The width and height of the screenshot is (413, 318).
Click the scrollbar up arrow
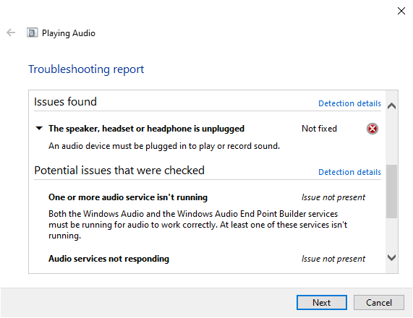click(392, 106)
